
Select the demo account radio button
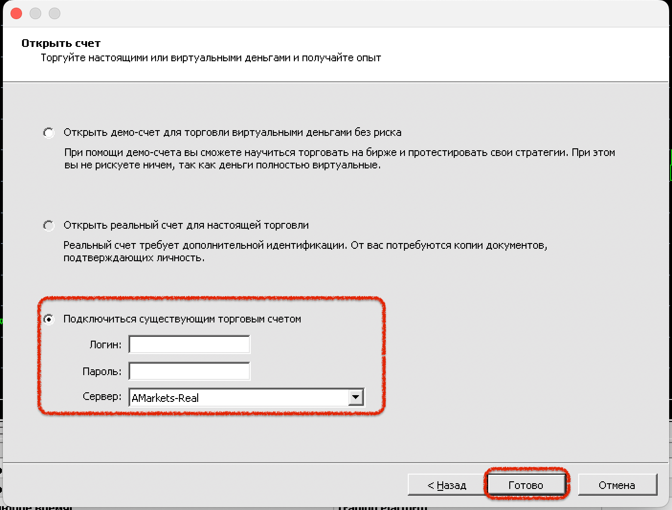(49, 133)
